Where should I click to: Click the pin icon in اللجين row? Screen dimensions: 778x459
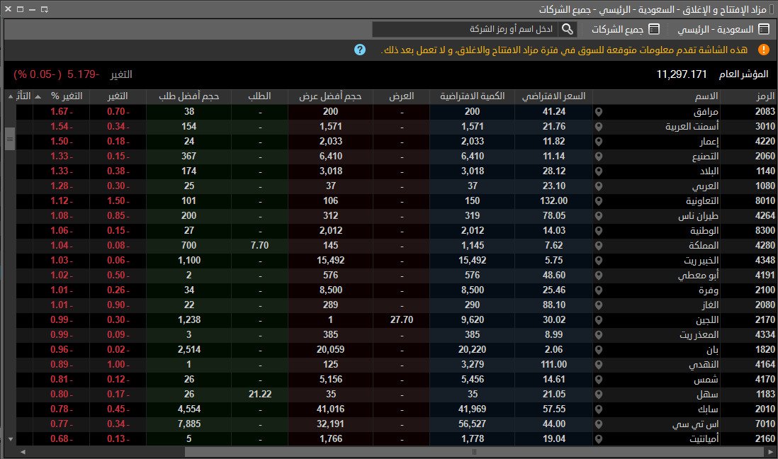(599, 320)
